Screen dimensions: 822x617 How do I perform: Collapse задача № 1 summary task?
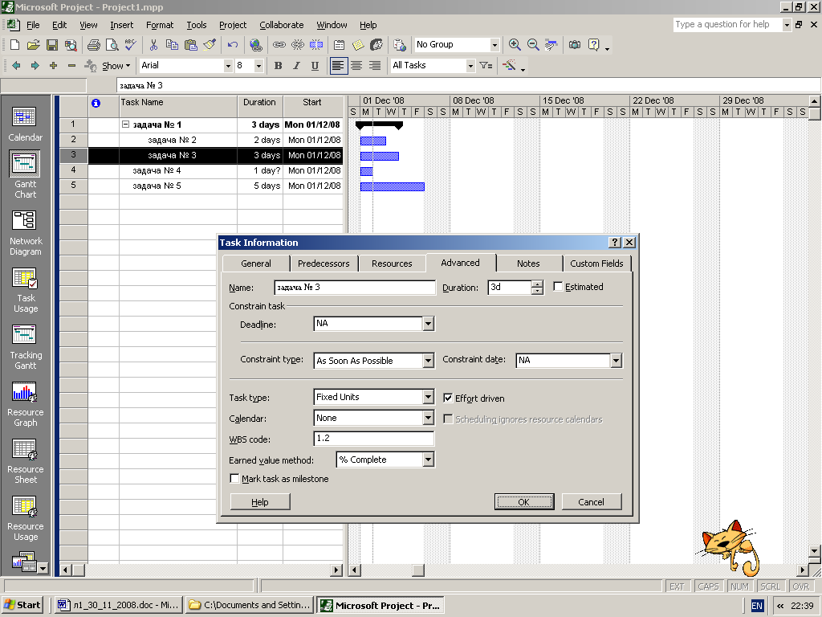[125, 125]
